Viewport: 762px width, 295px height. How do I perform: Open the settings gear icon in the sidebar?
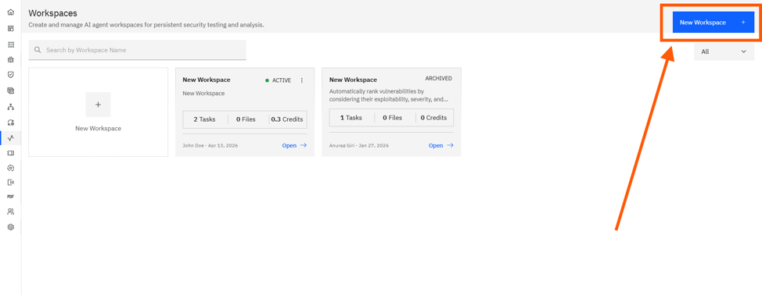(11, 226)
